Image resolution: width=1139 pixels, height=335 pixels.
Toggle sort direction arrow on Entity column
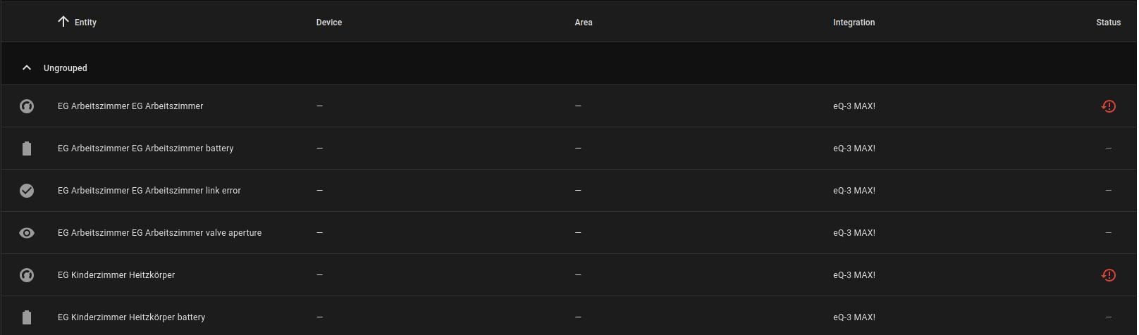63,22
